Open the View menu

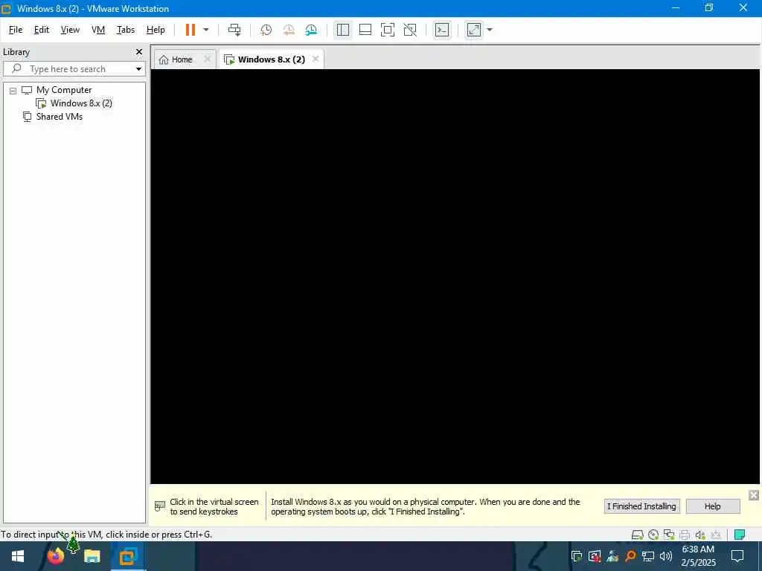[70, 30]
